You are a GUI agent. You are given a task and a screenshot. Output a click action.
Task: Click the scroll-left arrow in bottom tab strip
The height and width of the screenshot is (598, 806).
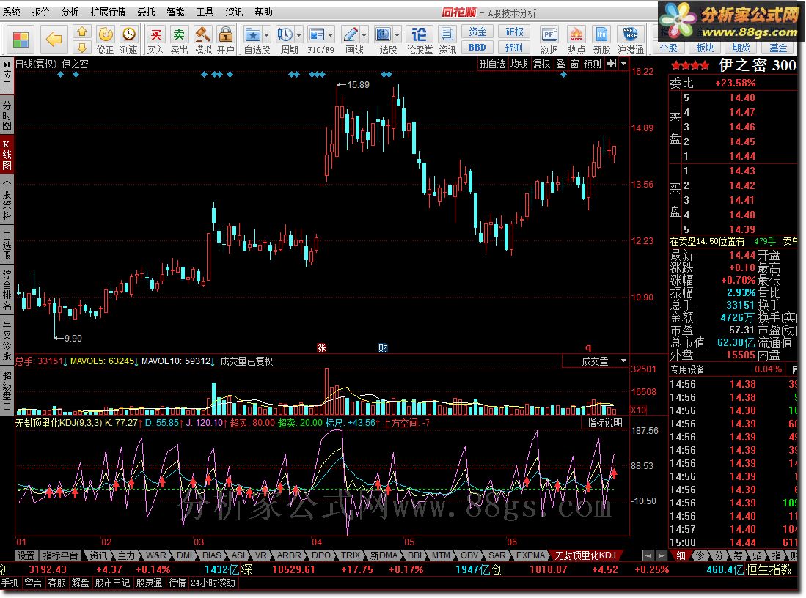coord(649,555)
